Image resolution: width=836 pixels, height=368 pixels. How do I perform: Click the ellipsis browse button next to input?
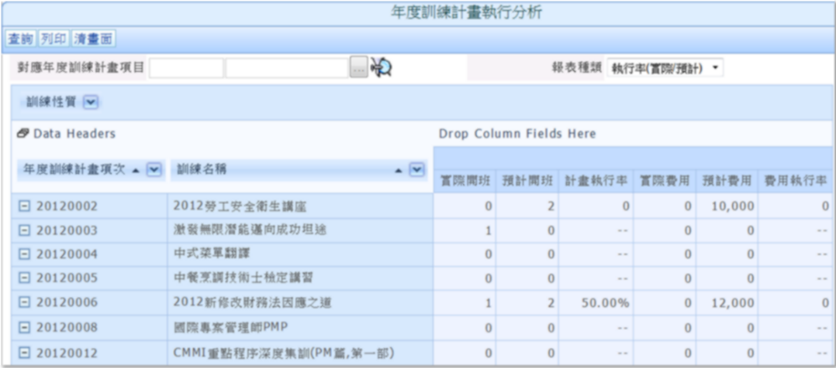(358, 67)
